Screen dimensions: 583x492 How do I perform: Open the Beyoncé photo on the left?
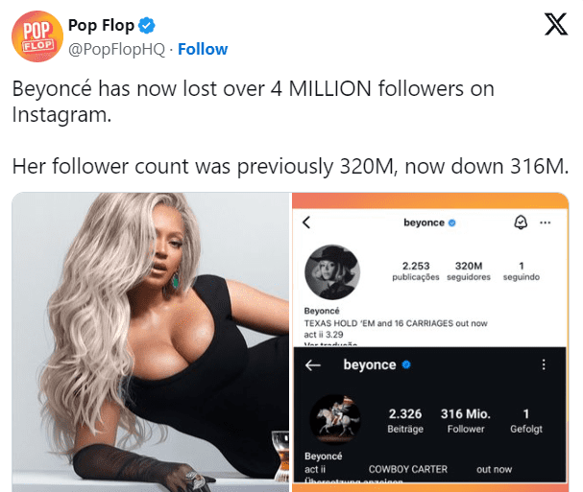[151, 342]
